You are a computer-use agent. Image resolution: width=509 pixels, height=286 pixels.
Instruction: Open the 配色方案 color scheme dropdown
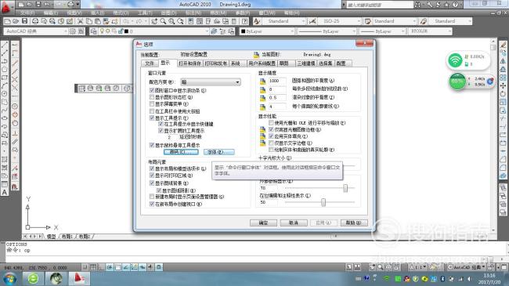(x=211, y=82)
